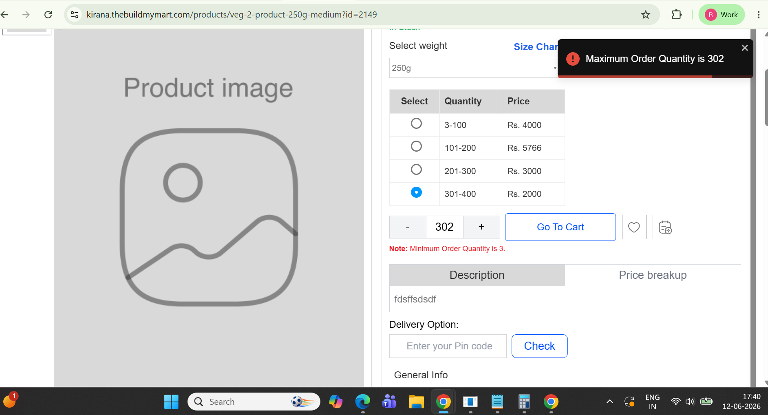Add product to wishlist with heart icon
This screenshot has height=415, width=768.
pos(634,227)
